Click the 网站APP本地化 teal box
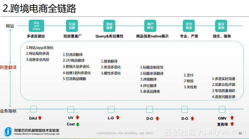The image size is (249, 139). pos(36,26)
